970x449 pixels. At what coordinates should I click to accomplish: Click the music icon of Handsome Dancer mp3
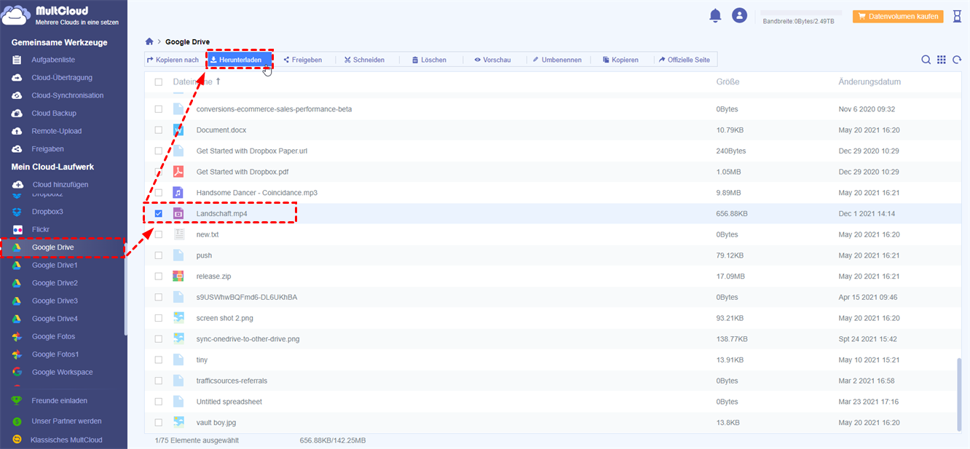pos(178,193)
